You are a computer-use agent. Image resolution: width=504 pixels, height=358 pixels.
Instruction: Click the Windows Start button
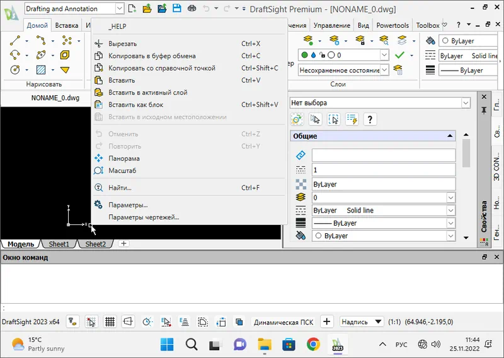[167, 345]
